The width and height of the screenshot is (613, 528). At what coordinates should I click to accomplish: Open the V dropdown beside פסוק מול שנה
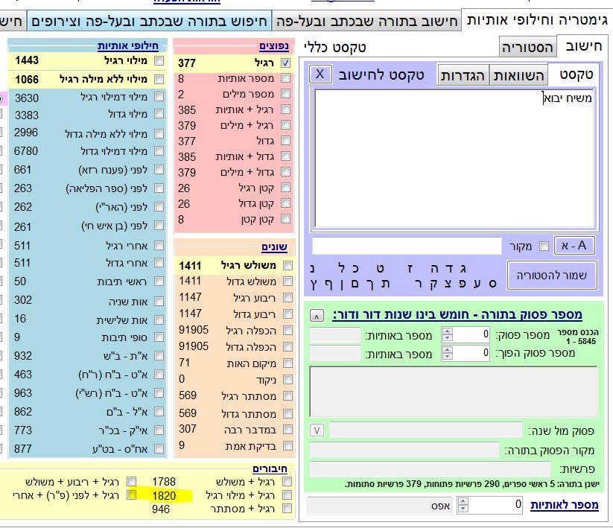(317, 430)
